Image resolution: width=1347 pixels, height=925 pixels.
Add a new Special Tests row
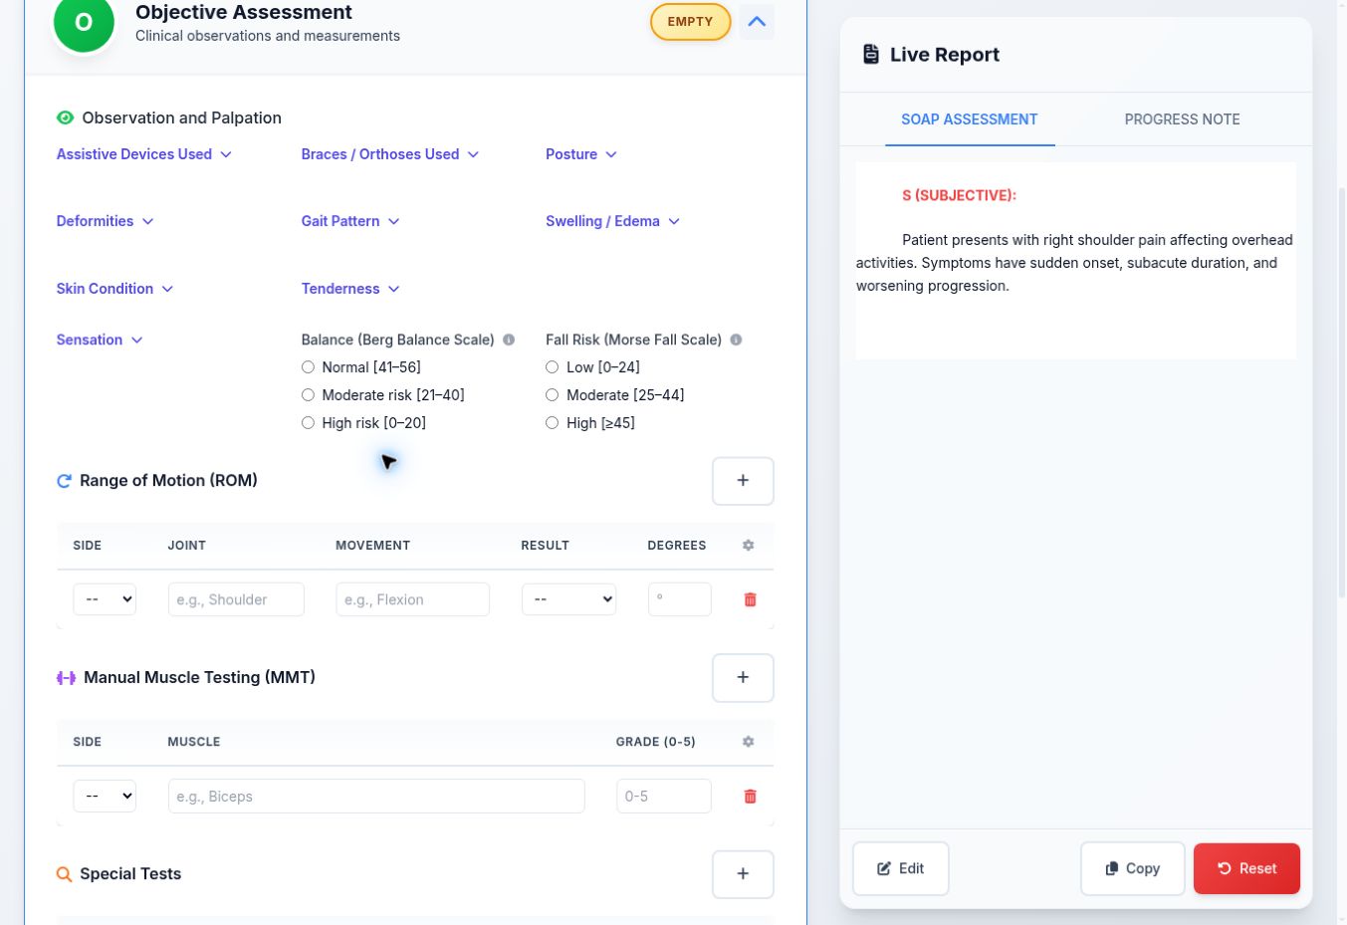click(x=743, y=874)
